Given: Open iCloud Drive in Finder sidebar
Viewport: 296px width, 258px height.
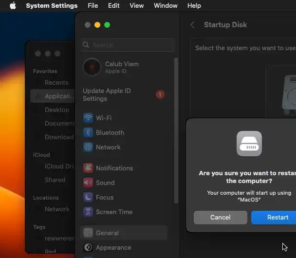Looking at the screenshot, I should 59,166.
